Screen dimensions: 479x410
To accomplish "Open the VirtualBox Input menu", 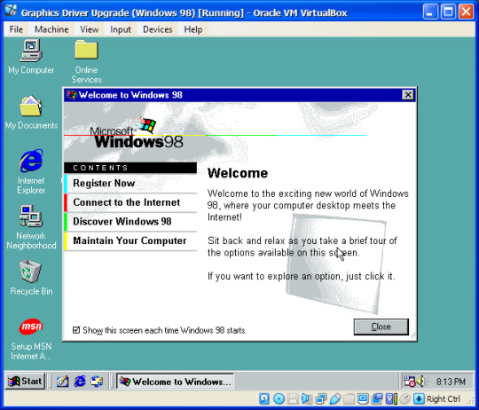I will tap(121, 29).
